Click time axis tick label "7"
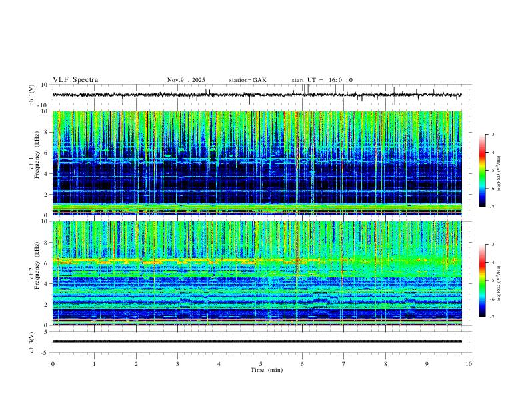 [x=344, y=364]
